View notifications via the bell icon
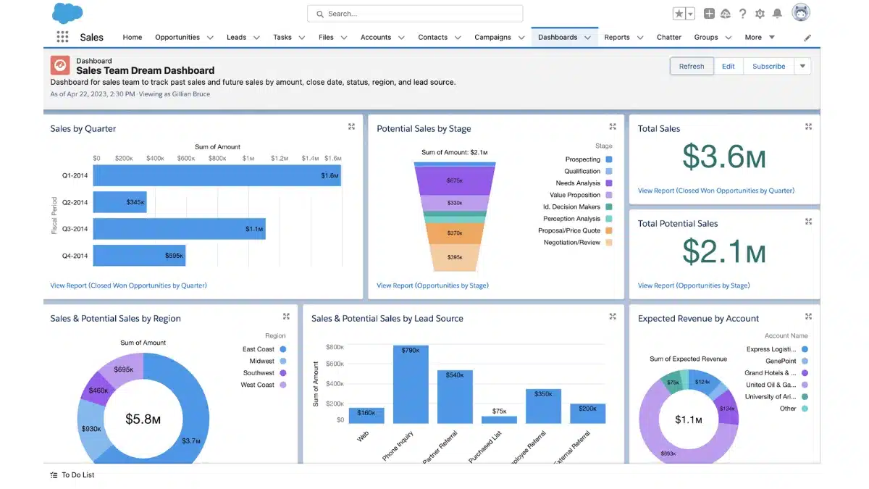 777,14
